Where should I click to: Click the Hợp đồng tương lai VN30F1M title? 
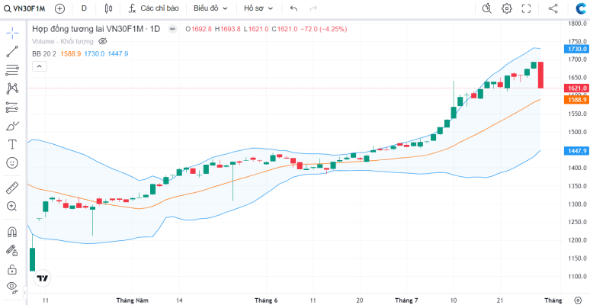[x=96, y=29]
